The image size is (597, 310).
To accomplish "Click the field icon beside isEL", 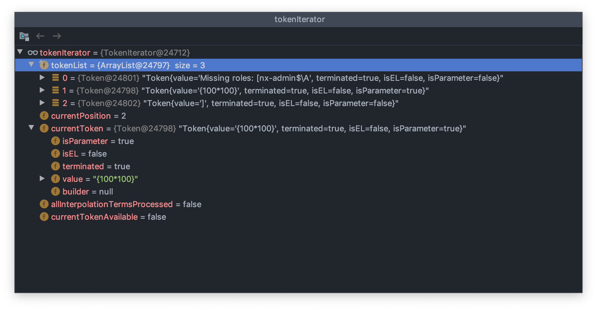I will pos(56,153).
